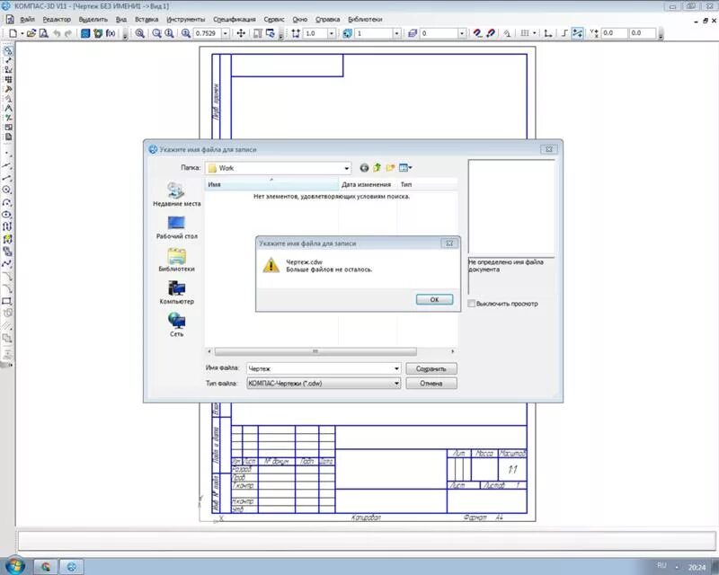The image size is (719, 575).
Task: Click the Undo arrow in toolbar
Action: coord(57,33)
